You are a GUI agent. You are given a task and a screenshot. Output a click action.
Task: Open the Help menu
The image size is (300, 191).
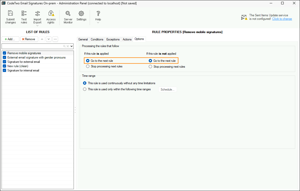tap(98, 17)
